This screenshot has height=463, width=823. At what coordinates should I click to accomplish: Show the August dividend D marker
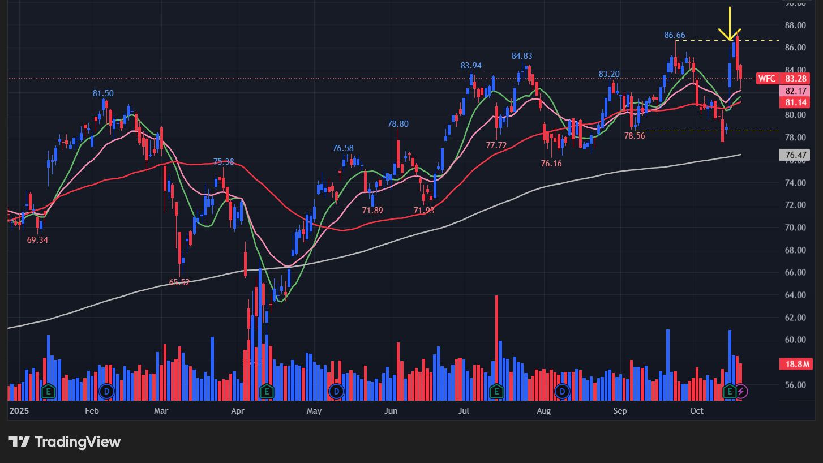pyautogui.click(x=562, y=391)
